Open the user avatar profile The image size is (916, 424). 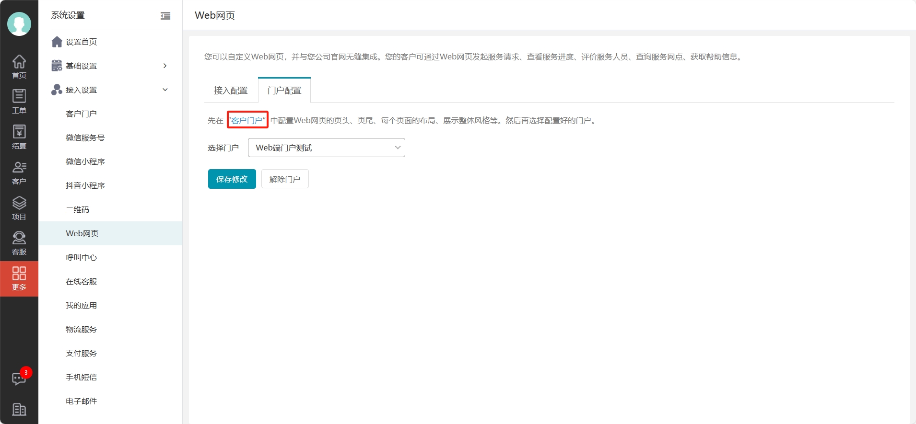pos(19,24)
